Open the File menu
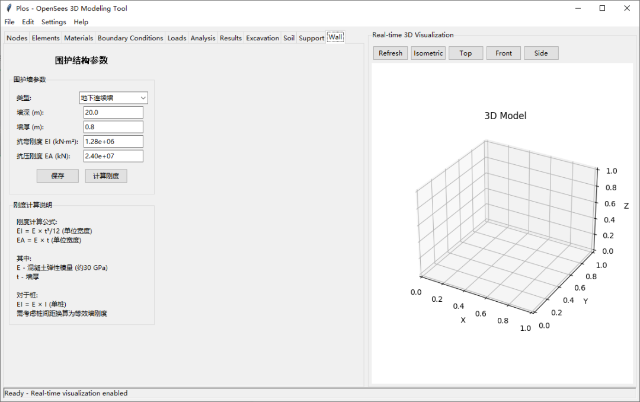The height and width of the screenshot is (402, 640). coord(9,22)
